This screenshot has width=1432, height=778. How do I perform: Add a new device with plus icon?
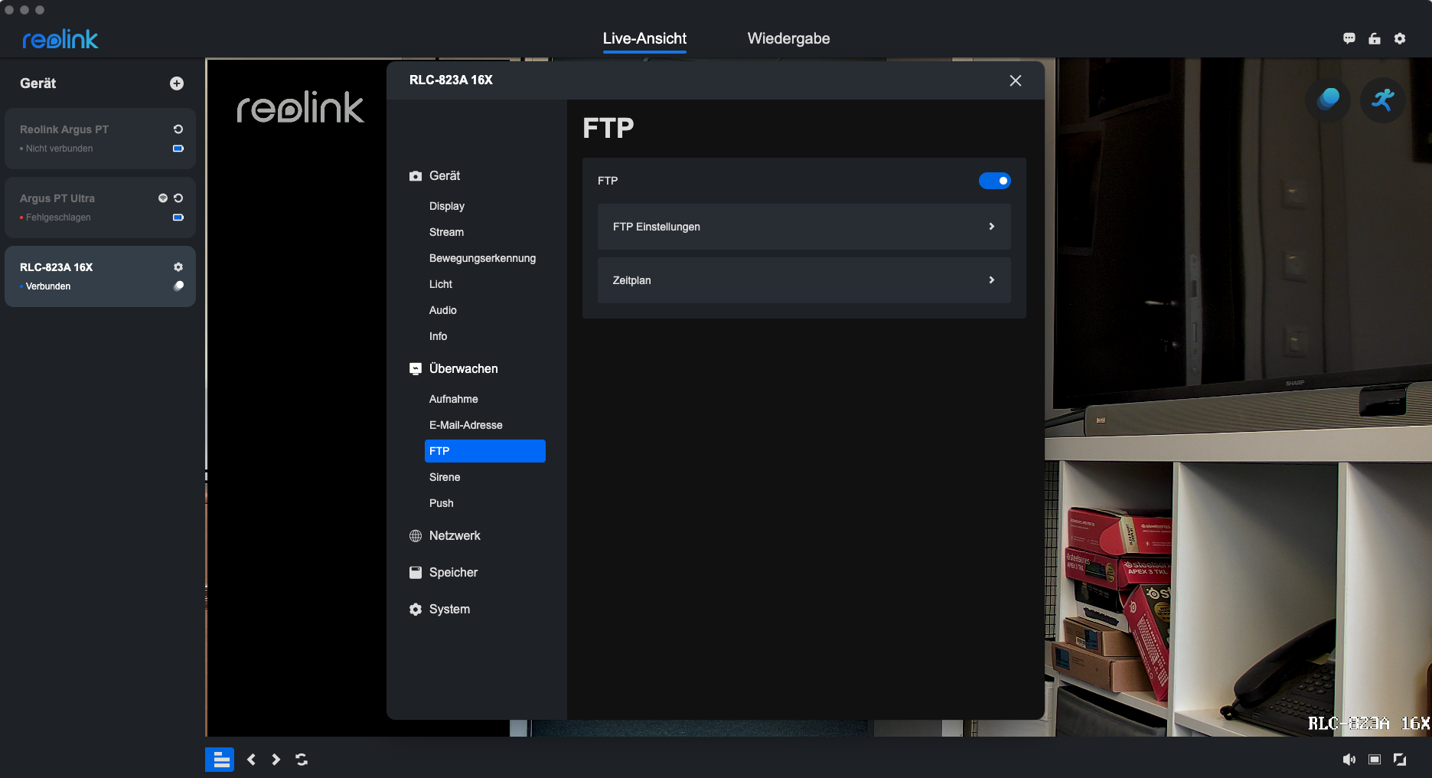pyautogui.click(x=177, y=83)
